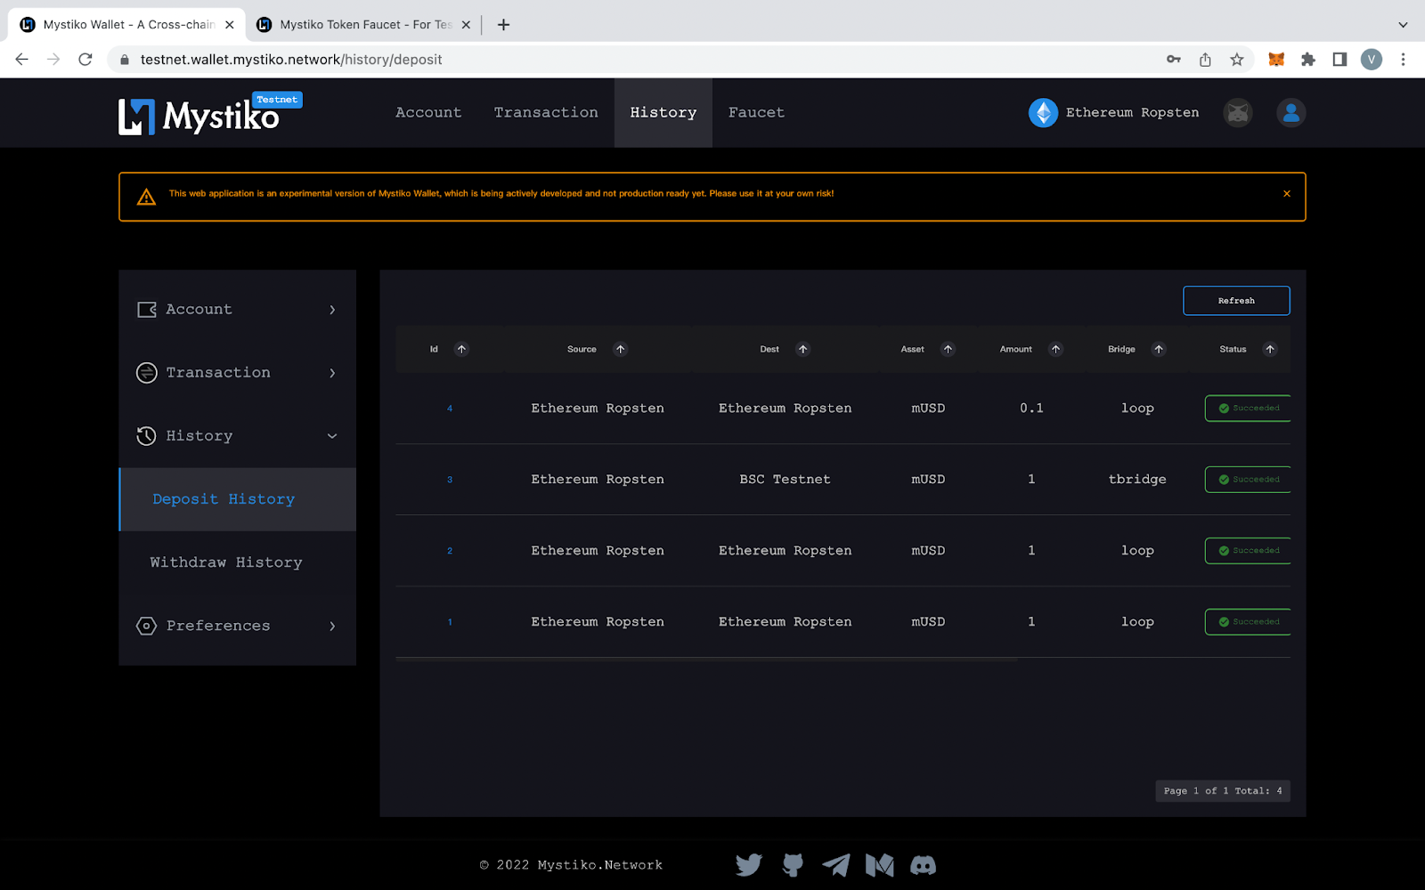Click the Succeeded status of the tbridge deposit

(1248, 480)
